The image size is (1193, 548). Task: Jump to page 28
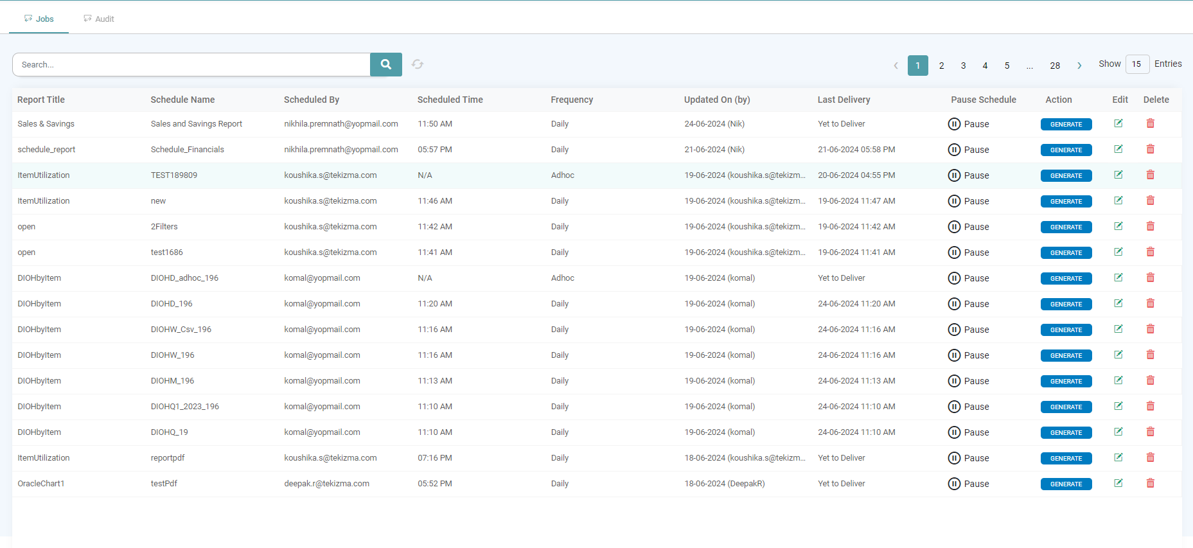[x=1055, y=66]
